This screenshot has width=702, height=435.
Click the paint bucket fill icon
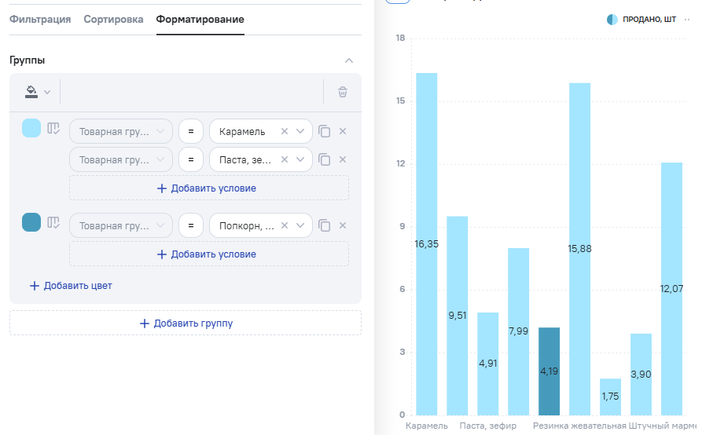[31, 92]
